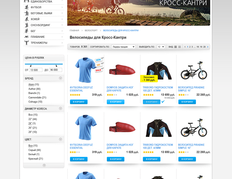The width and height of the screenshot is (232, 179).
Task: Click the right price slider handle
Action: [56, 66]
